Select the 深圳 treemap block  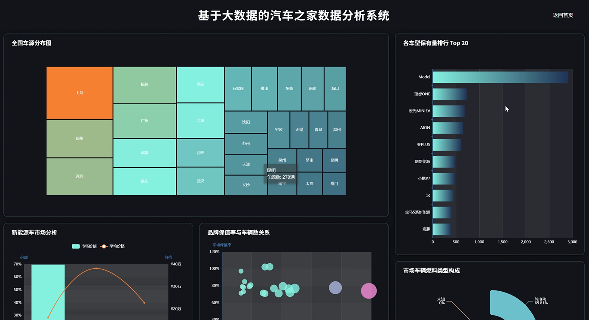[x=80, y=177]
